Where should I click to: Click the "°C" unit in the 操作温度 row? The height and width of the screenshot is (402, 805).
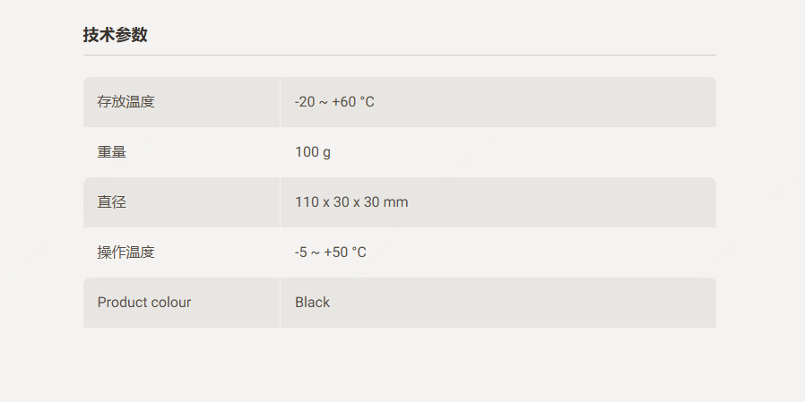tap(359, 252)
